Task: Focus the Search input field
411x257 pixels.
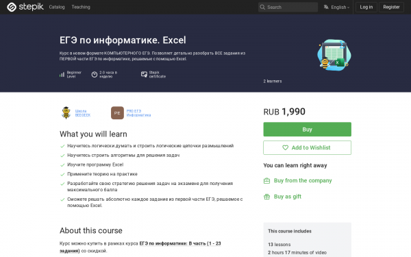Action: (x=288, y=7)
